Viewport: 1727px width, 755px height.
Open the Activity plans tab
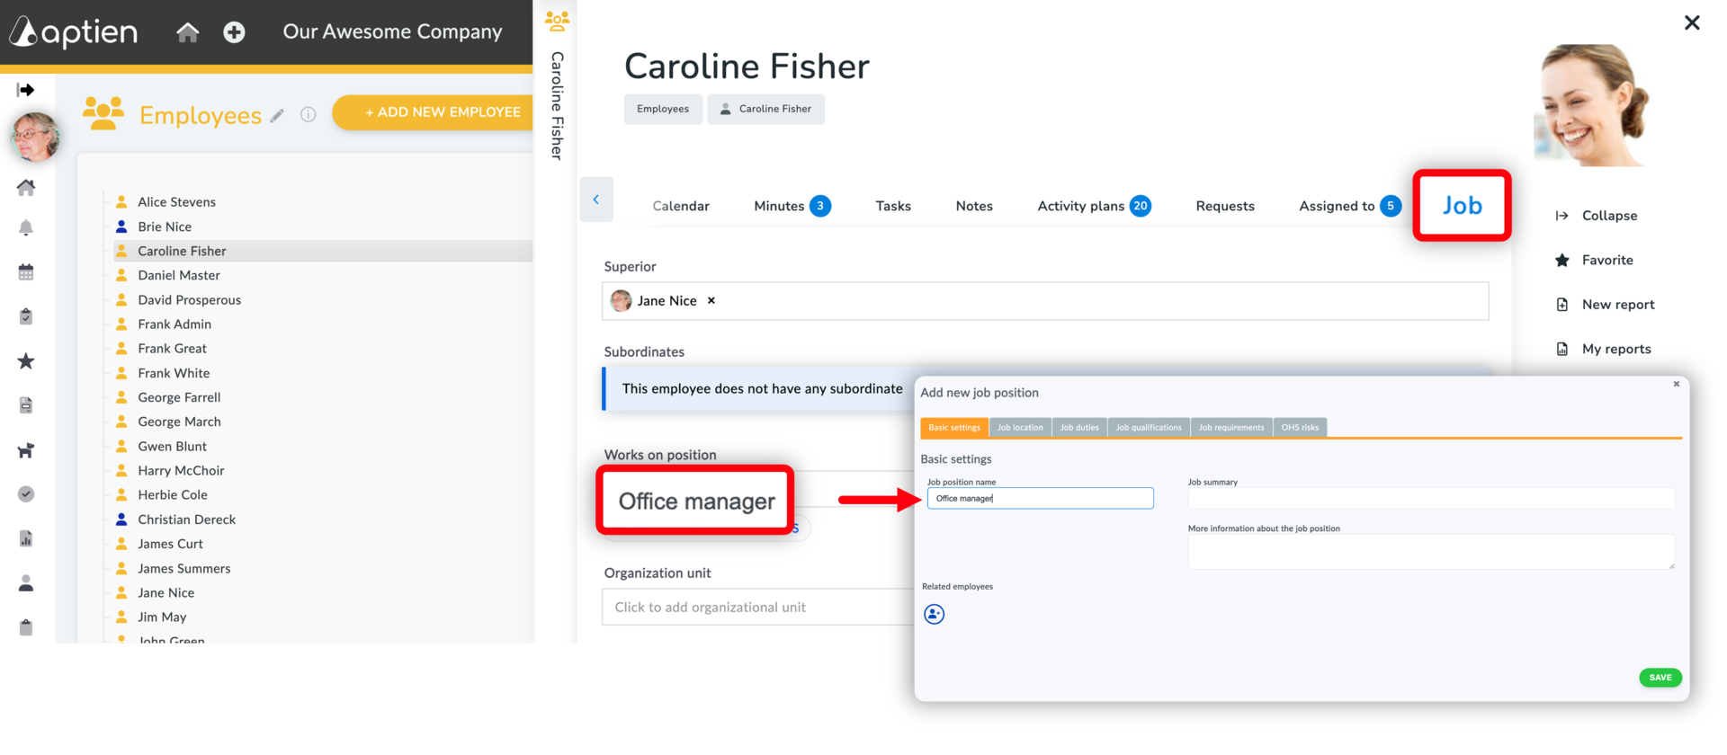(1094, 206)
